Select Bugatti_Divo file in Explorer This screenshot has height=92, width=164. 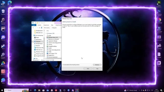pos(51,55)
